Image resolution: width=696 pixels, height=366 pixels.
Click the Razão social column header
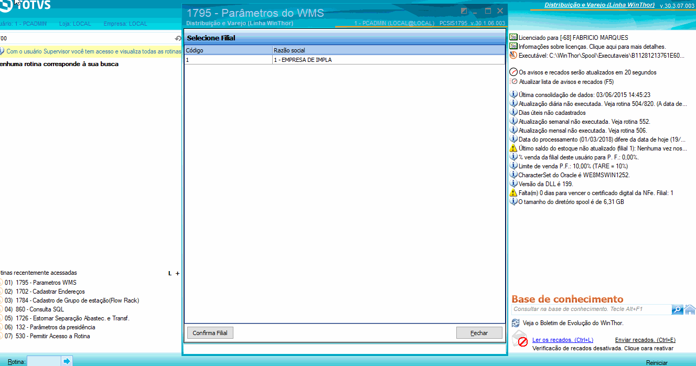tap(388, 50)
